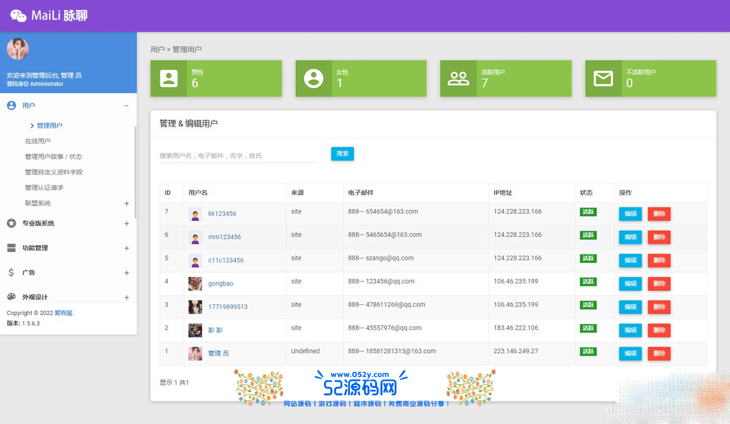Screen dimensions: 730x424
Task: Expand the 功能管理 menu
Action: (126, 248)
